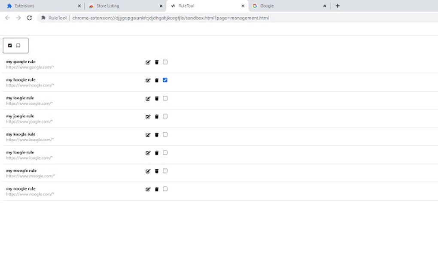Close the Store Listing tab
438x274 pixels.
(x=161, y=6)
